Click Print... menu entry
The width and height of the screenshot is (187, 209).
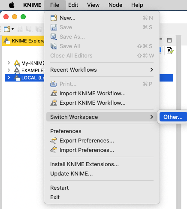pyautogui.click(x=102, y=84)
